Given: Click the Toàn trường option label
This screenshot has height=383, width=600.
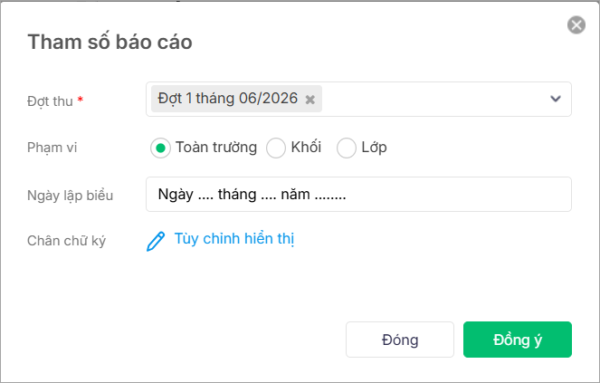Looking at the screenshot, I should point(216,148).
